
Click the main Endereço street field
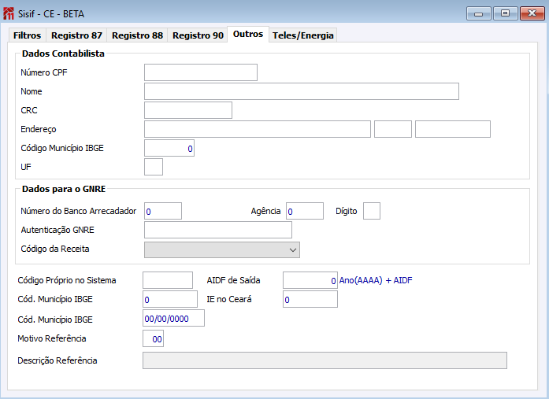[258, 129]
